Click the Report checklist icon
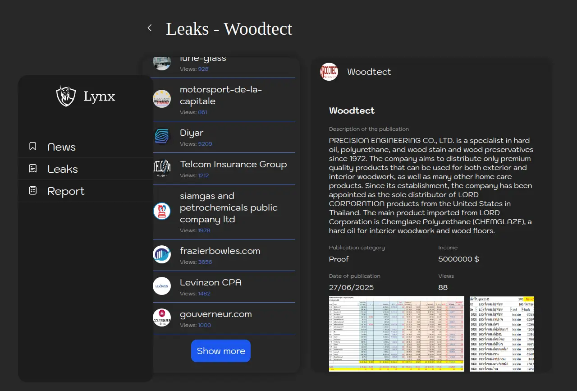This screenshot has height=391, width=577. (33, 191)
